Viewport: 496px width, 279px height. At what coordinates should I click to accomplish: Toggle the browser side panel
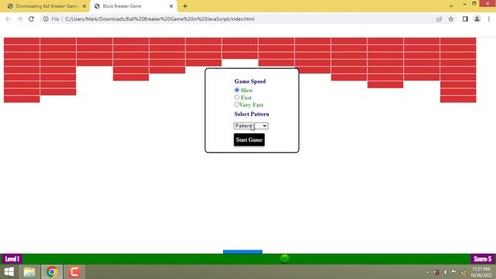tap(465, 19)
